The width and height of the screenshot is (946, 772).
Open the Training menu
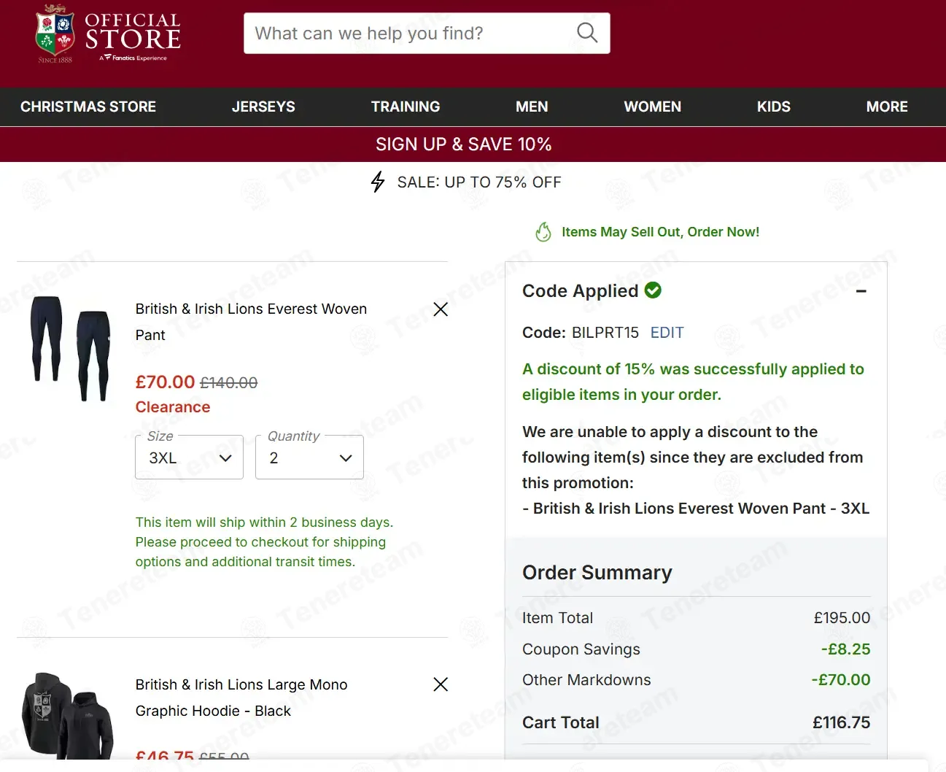pos(406,107)
